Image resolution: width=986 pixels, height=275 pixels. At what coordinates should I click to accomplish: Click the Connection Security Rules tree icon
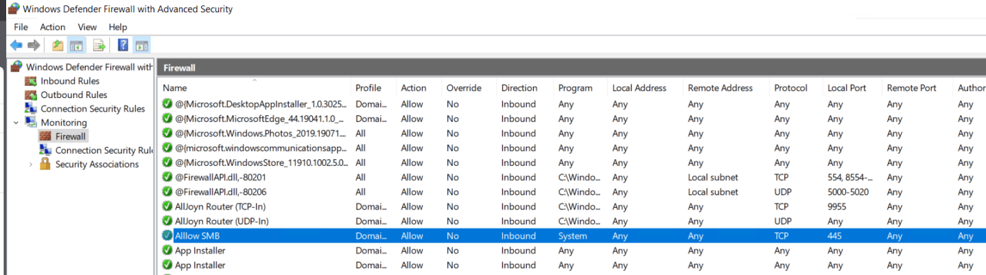pyautogui.click(x=31, y=108)
